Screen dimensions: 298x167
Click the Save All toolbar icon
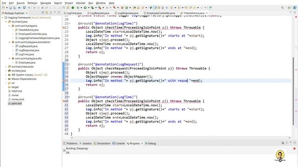(14, 8)
